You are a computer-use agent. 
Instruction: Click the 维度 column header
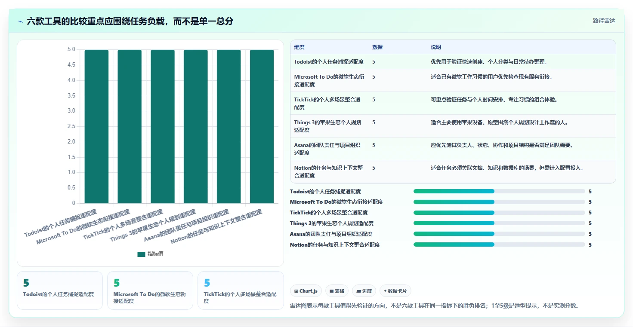click(x=300, y=47)
